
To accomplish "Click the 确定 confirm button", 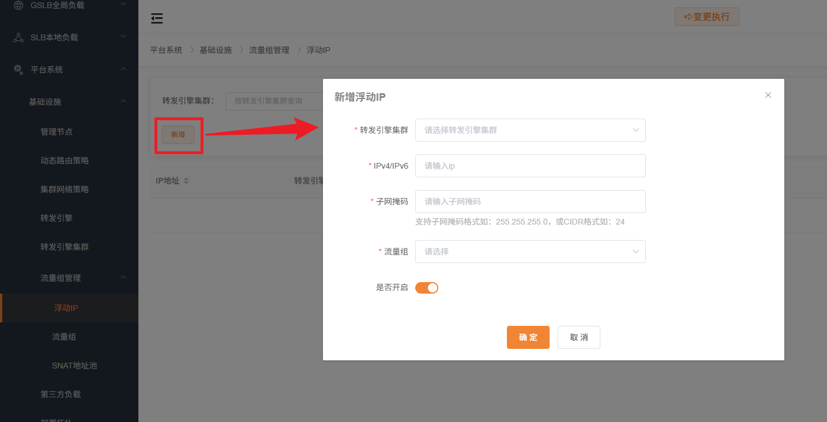I will (x=528, y=337).
